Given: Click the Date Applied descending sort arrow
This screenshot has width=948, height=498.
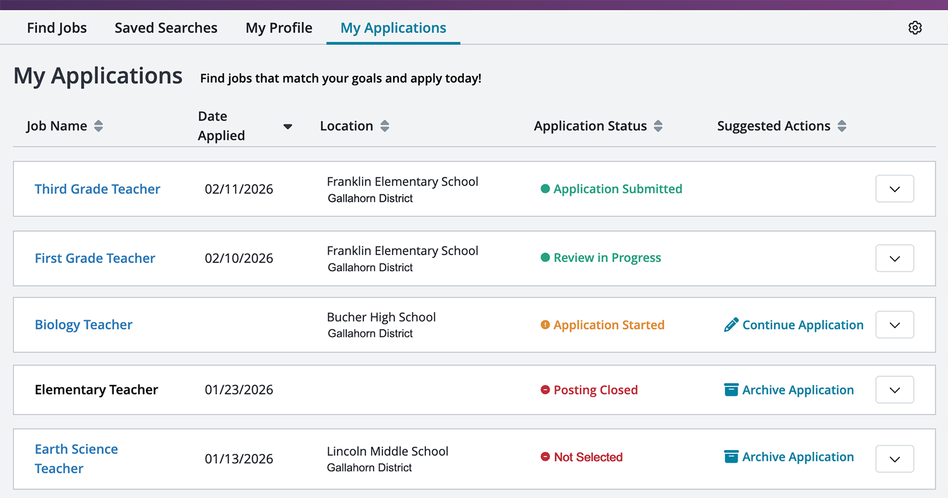Looking at the screenshot, I should click(x=288, y=126).
